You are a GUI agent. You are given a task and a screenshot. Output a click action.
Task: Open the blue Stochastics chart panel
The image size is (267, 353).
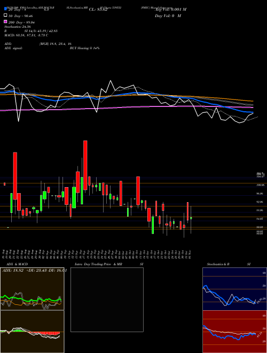click(x=234, y=289)
